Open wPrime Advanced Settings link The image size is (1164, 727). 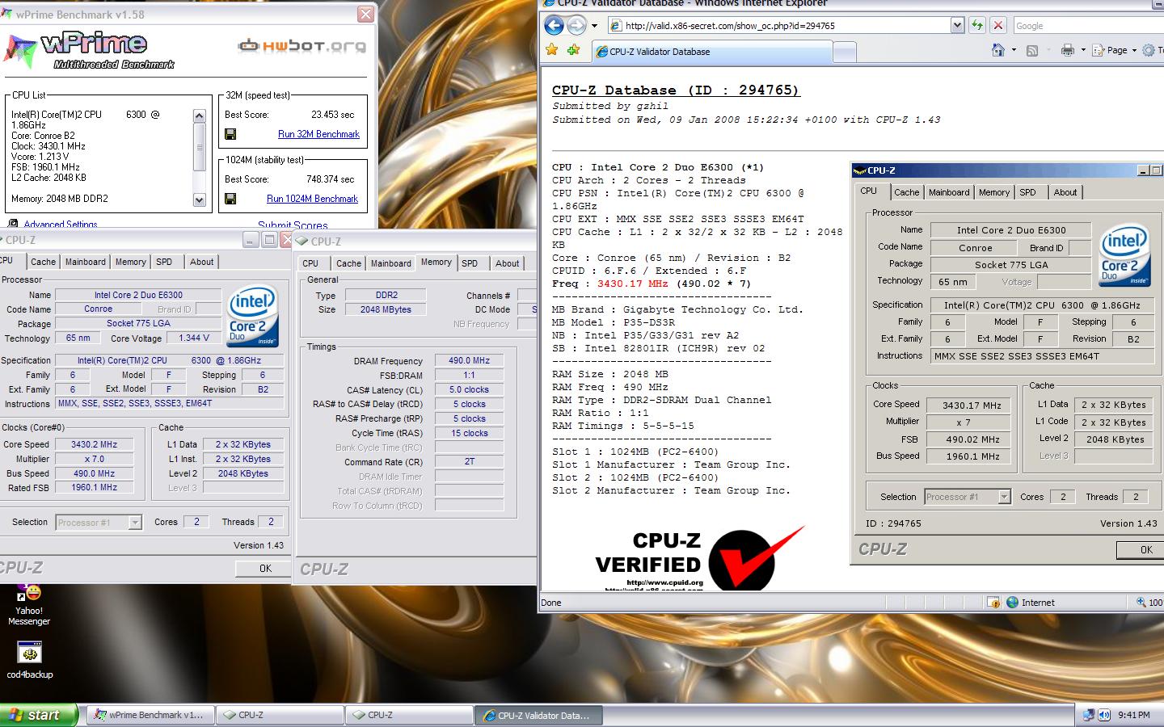(x=61, y=225)
